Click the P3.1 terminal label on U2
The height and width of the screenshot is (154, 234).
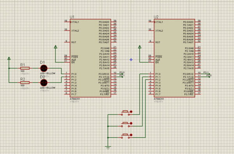click(206, 72)
